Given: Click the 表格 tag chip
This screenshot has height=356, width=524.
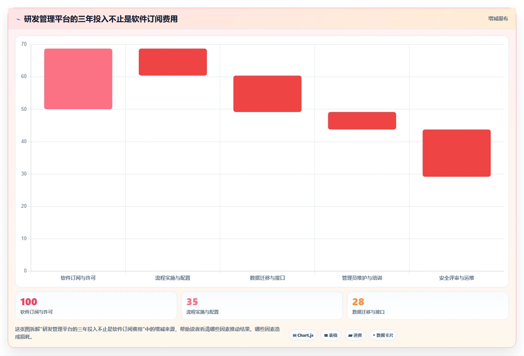Looking at the screenshot, I should tap(331, 335).
